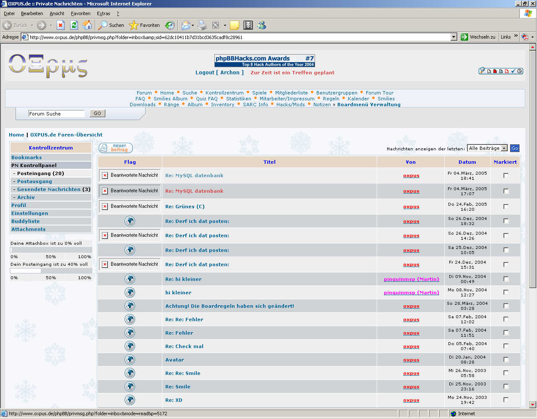Open the Mail toolbar icon
537x419 pixels.
coord(185,25)
